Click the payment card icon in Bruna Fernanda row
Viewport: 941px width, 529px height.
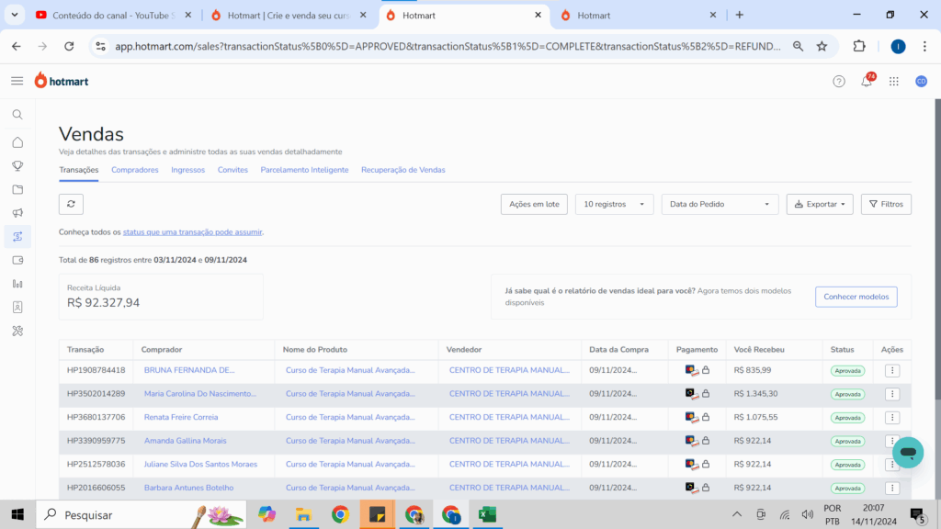[691, 371]
